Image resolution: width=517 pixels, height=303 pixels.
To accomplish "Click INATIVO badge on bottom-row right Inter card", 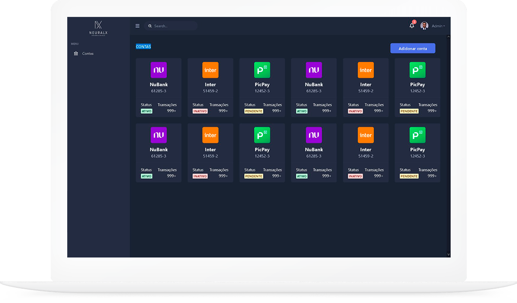I will pyautogui.click(x=356, y=176).
